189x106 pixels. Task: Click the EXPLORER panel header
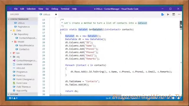(14, 14)
